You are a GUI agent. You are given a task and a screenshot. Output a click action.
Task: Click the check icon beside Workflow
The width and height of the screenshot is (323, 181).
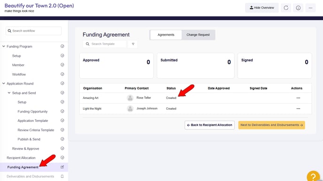coord(62,74)
